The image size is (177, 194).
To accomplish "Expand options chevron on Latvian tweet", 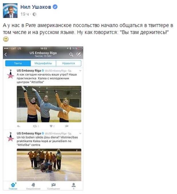I will (80, 133).
